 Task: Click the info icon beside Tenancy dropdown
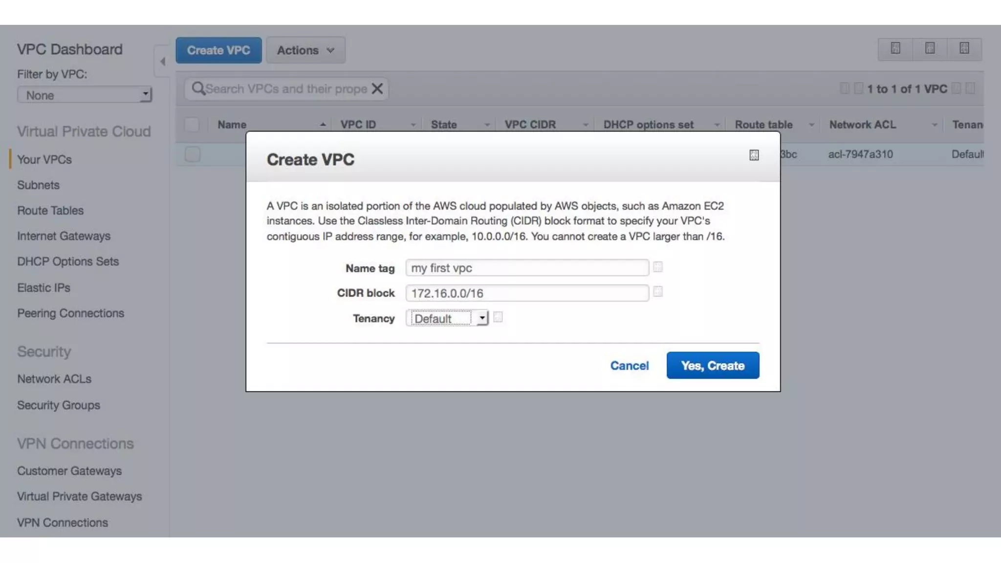point(498,317)
